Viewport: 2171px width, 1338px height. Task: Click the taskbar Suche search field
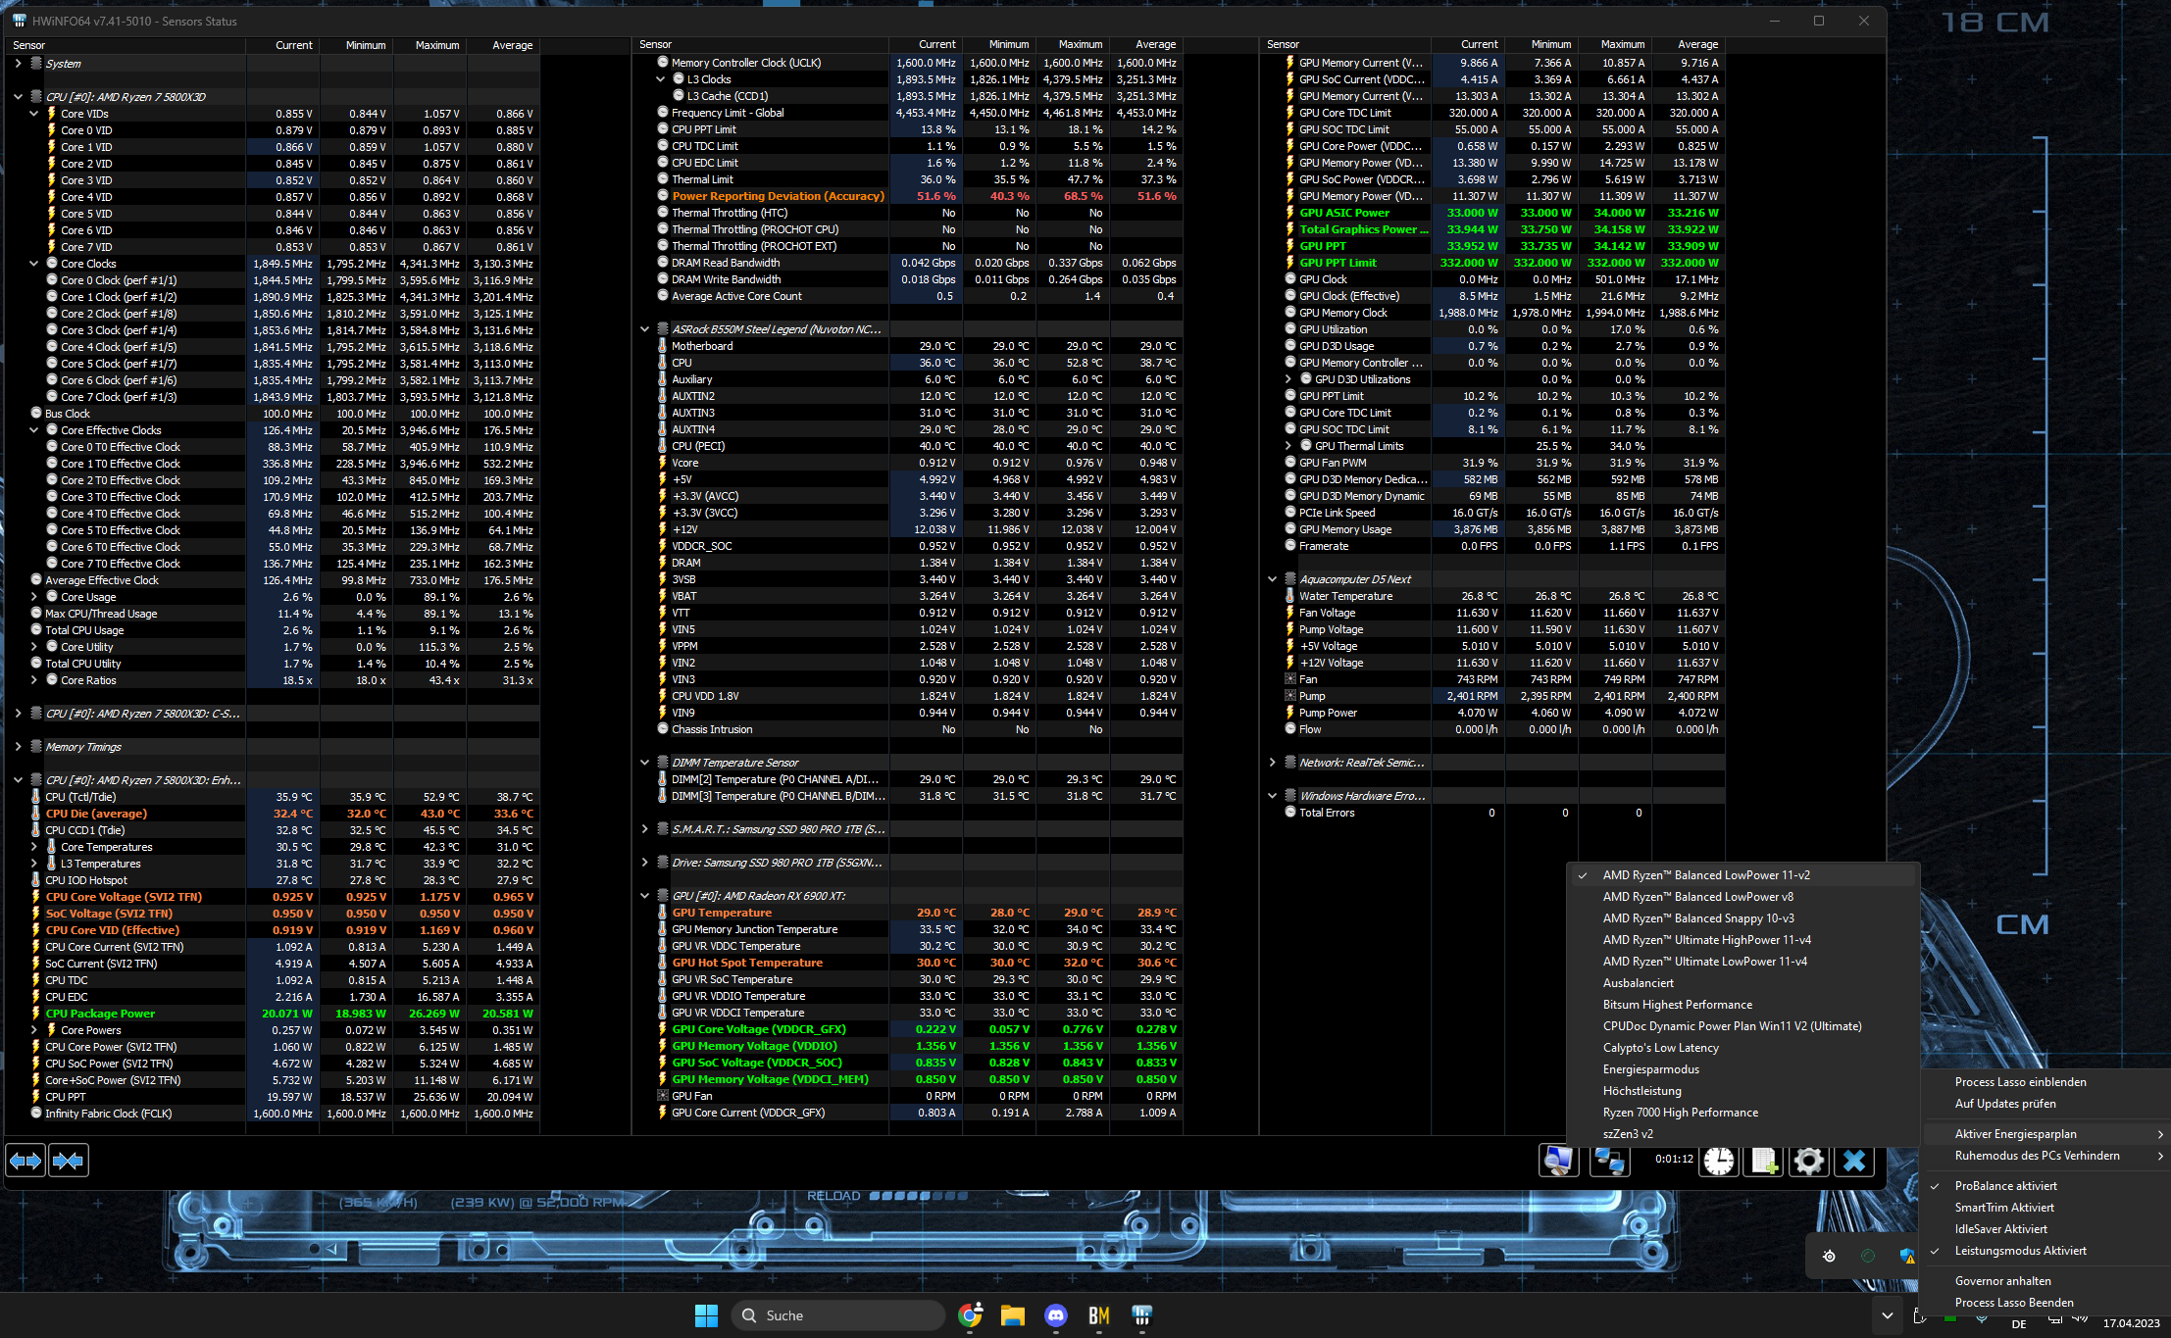[838, 1315]
